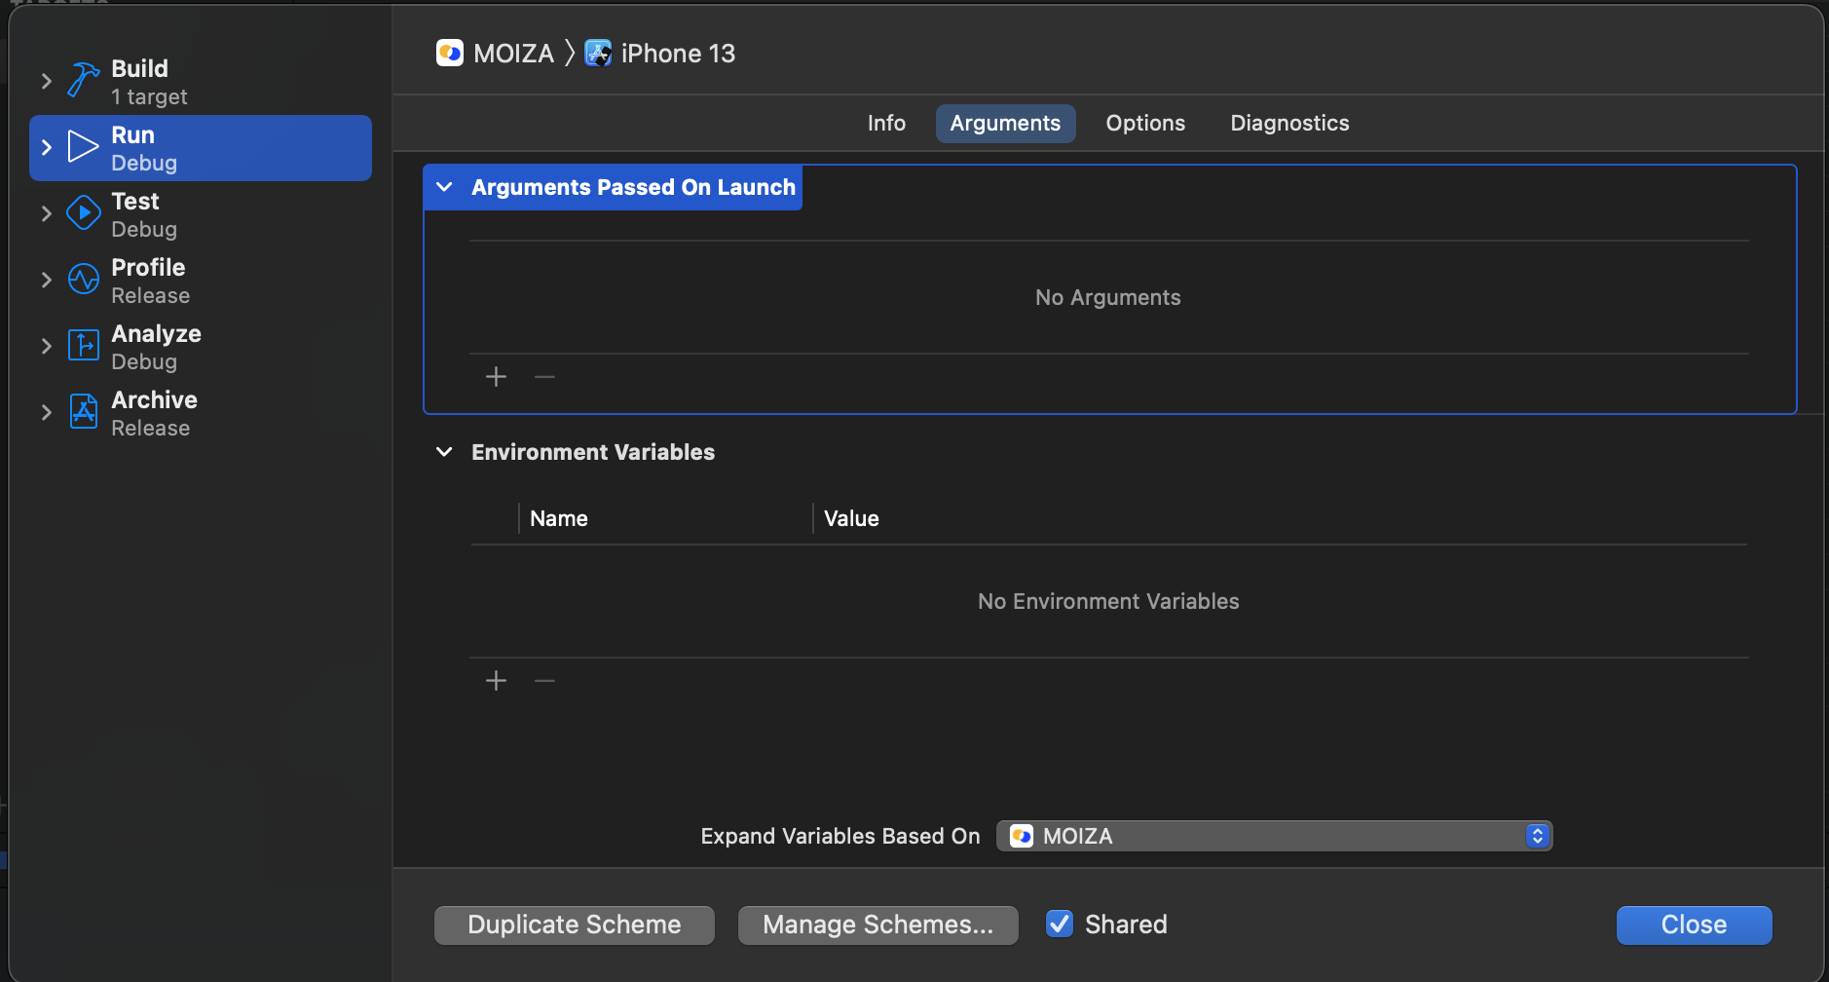Click the MOIZA app icon in breadcrumb
This screenshot has width=1829, height=982.
click(x=450, y=53)
